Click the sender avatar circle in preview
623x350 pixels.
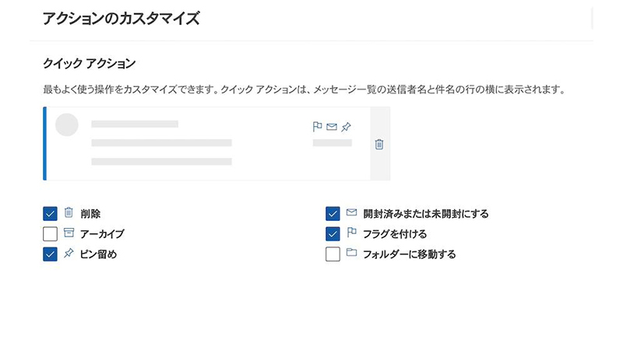pos(67,125)
